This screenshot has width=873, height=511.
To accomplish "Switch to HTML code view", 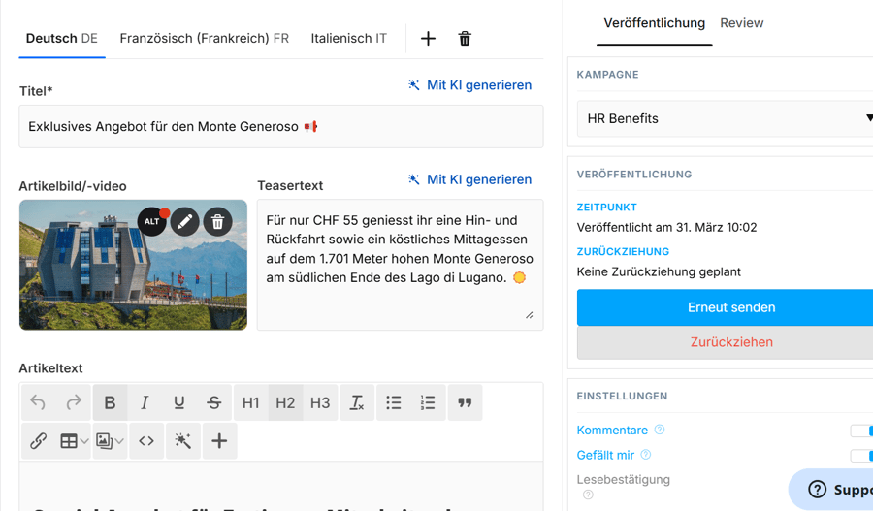I will 146,441.
